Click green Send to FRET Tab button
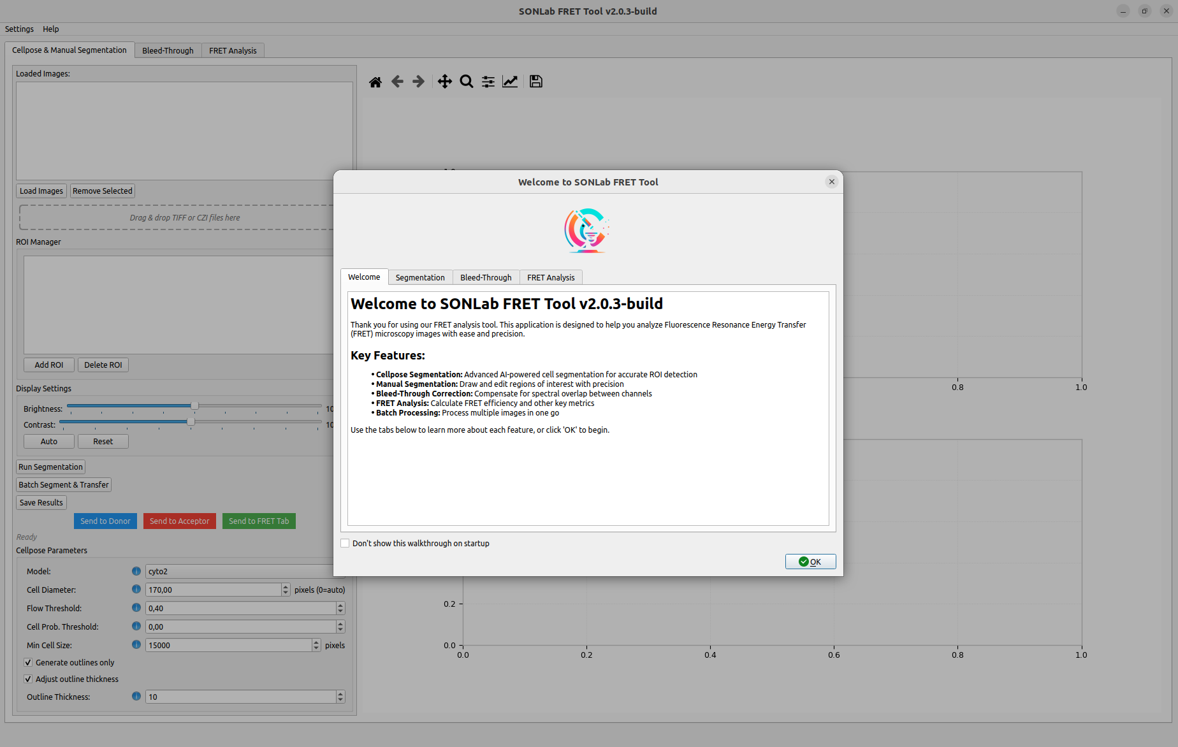Viewport: 1178px width, 747px height. tap(259, 521)
